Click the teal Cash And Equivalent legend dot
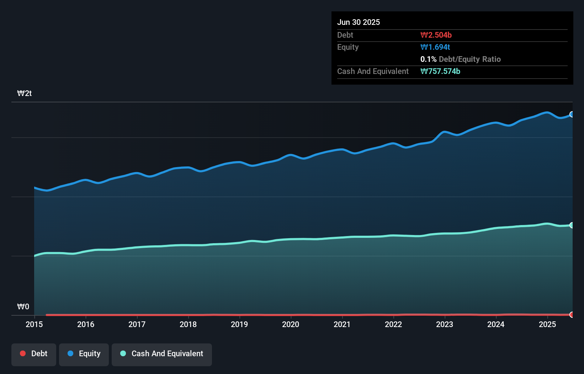This screenshot has width=584, height=374. click(x=123, y=353)
